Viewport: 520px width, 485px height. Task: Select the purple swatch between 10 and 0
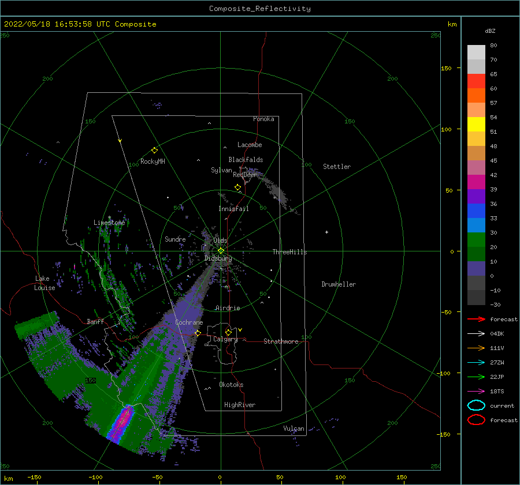click(476, 268)
